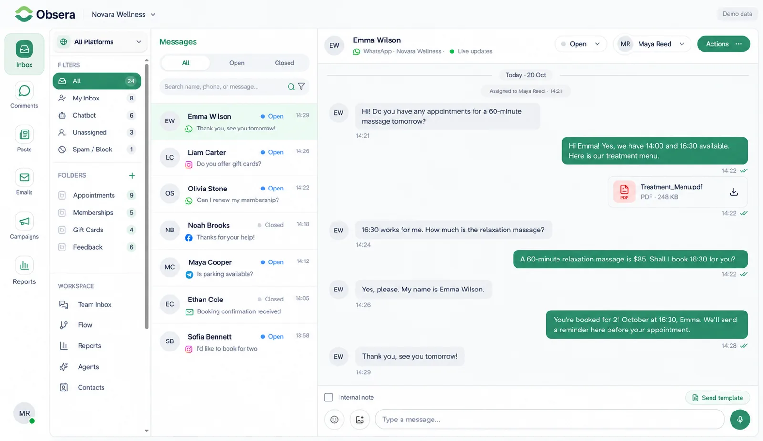The height and width of the screenshot is (441, 763).
Task: Open the message filter funnel icon
Action: point(301,86)
